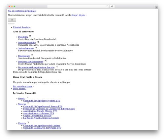Click the arrow icon next to Salute Mentale

[x=36, y=48]
